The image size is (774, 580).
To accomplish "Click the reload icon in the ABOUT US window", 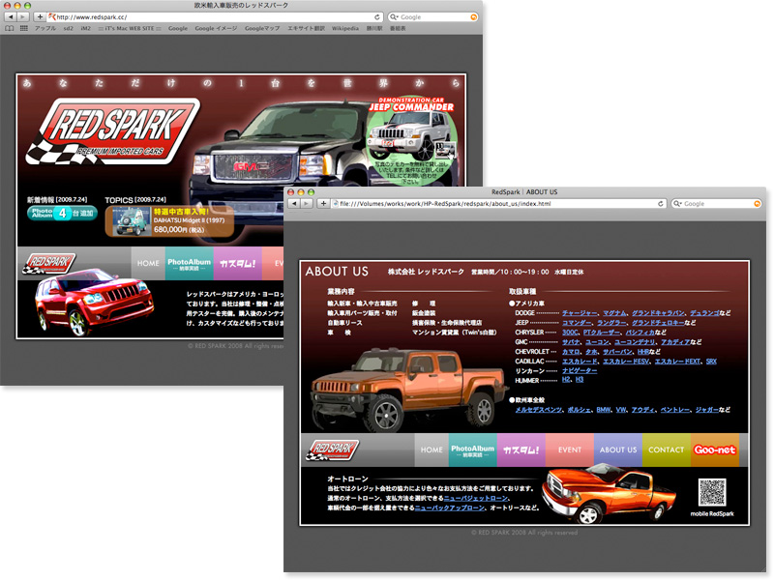I will 661,204.
